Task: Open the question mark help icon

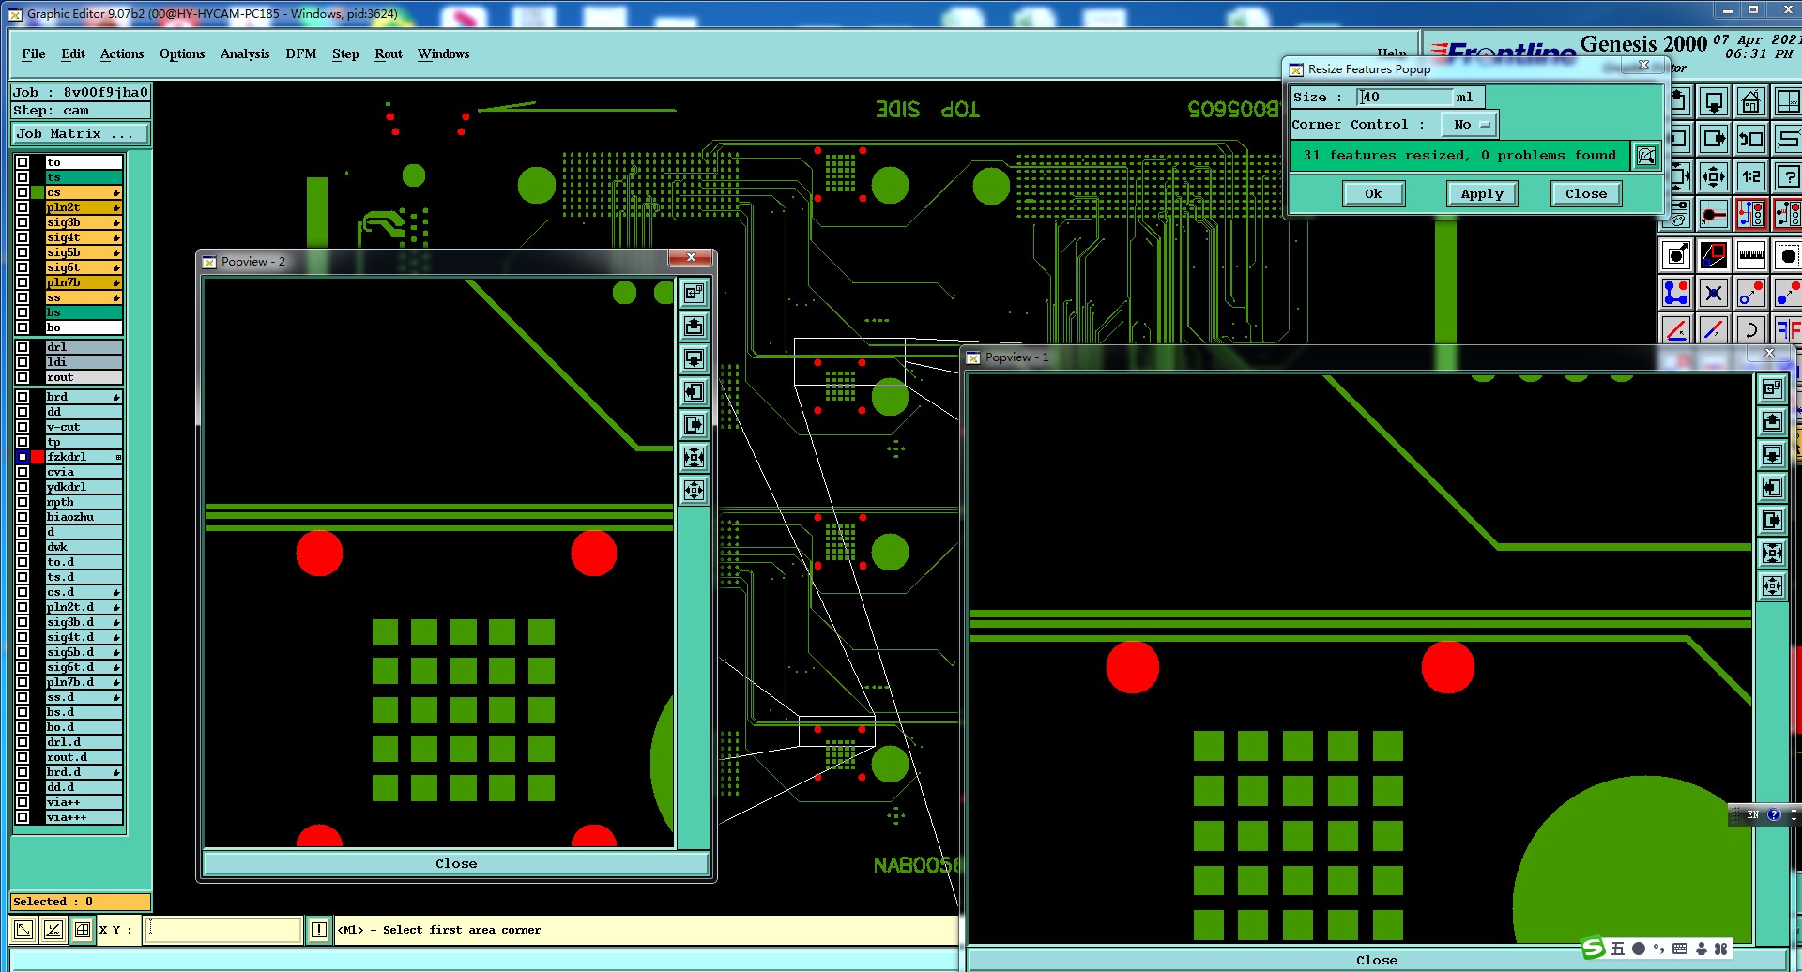Action: 1787,176
